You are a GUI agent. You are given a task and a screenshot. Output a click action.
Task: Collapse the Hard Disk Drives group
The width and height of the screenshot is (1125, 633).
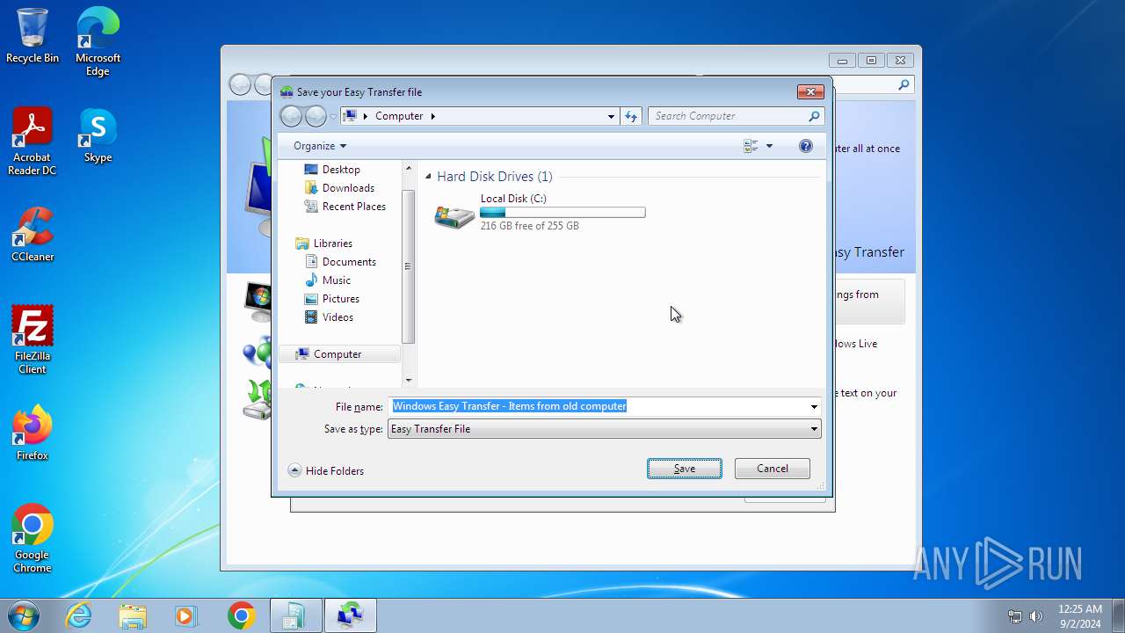(429, 177)
